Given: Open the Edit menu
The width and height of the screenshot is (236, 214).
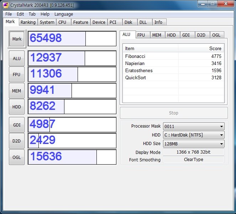Looking at the screenshot, I should (x=20, y=14).
